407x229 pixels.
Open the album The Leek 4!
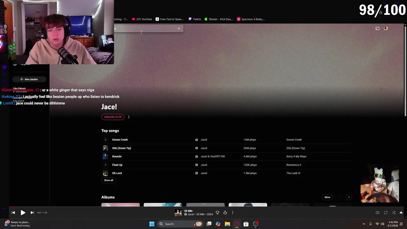pos(293,173)
